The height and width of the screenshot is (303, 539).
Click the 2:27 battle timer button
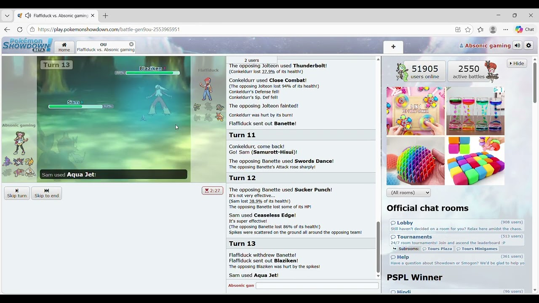(212, 191)
